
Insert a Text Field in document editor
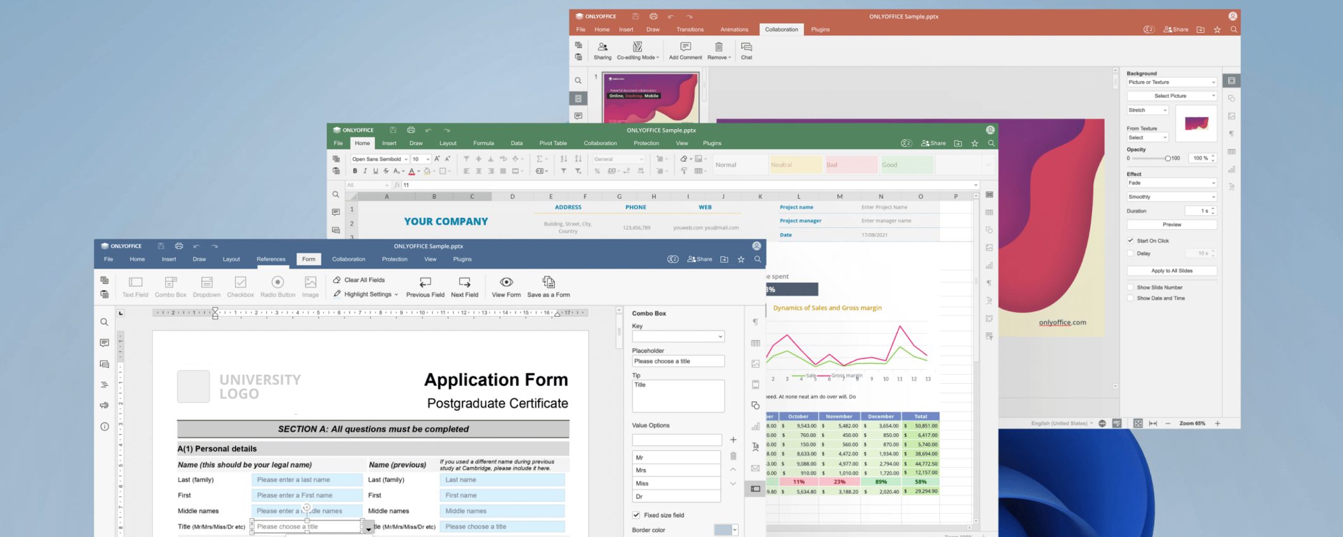tap(135, 286)
